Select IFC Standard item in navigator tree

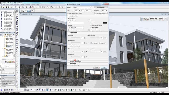(x=10, y=49)
